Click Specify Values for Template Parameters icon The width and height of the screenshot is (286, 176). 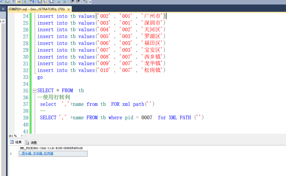[x=85, y=1]
